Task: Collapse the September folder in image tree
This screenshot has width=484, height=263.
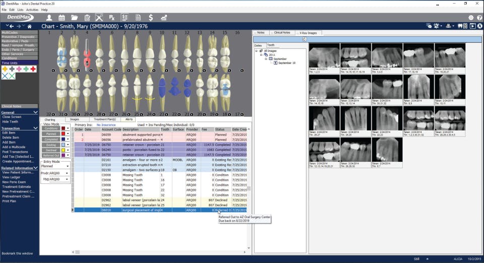Action: click(267, 58)
